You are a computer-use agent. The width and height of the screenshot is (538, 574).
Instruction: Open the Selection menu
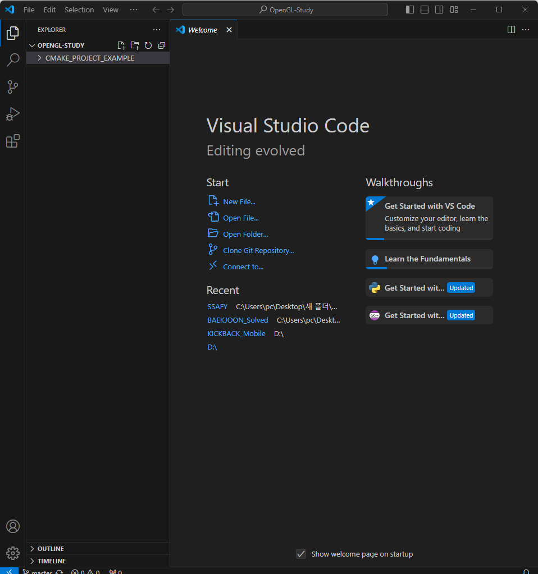tap(79, 10)
